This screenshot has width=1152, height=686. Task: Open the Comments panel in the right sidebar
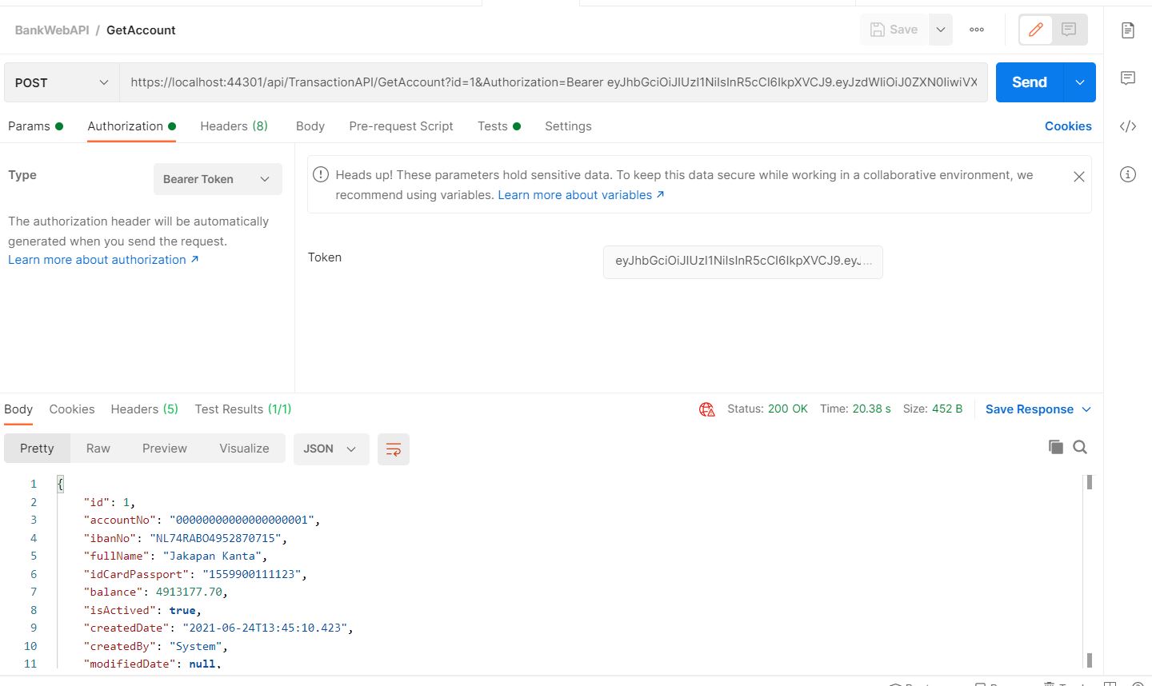(x=1128, y=78)
